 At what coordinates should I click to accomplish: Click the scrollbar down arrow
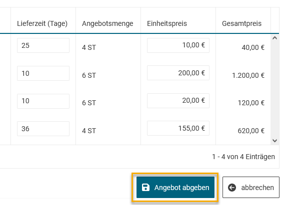pos(275,141)
